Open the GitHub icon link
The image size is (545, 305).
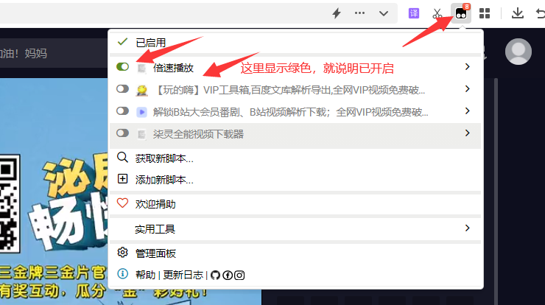point(215,276)
